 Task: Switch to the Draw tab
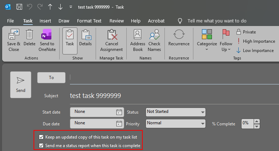64,21
